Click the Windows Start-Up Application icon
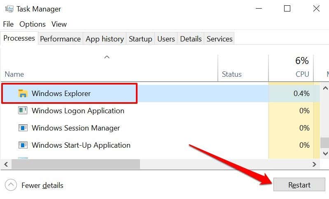Screen dimensions: 329x199 tap(23, 145)
